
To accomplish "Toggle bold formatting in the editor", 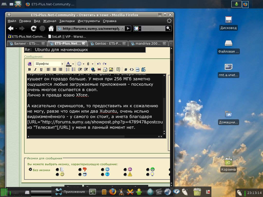I will [29, 70].
